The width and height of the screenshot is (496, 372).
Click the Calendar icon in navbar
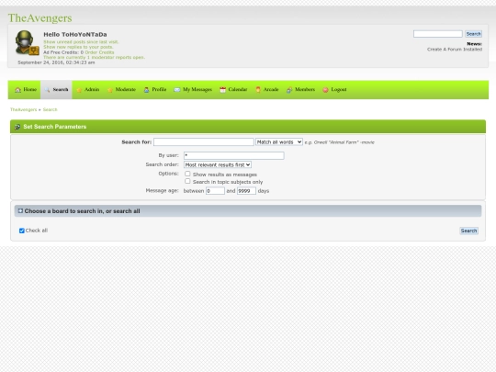tap(222, 90)
